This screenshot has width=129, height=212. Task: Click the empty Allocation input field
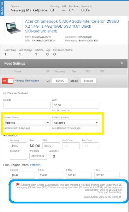pyautogui.click(x=18, y=156)
